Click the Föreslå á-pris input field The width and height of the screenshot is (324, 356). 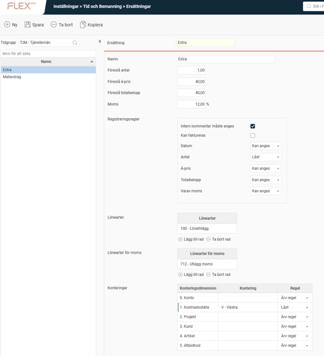[x=191, y=82]
